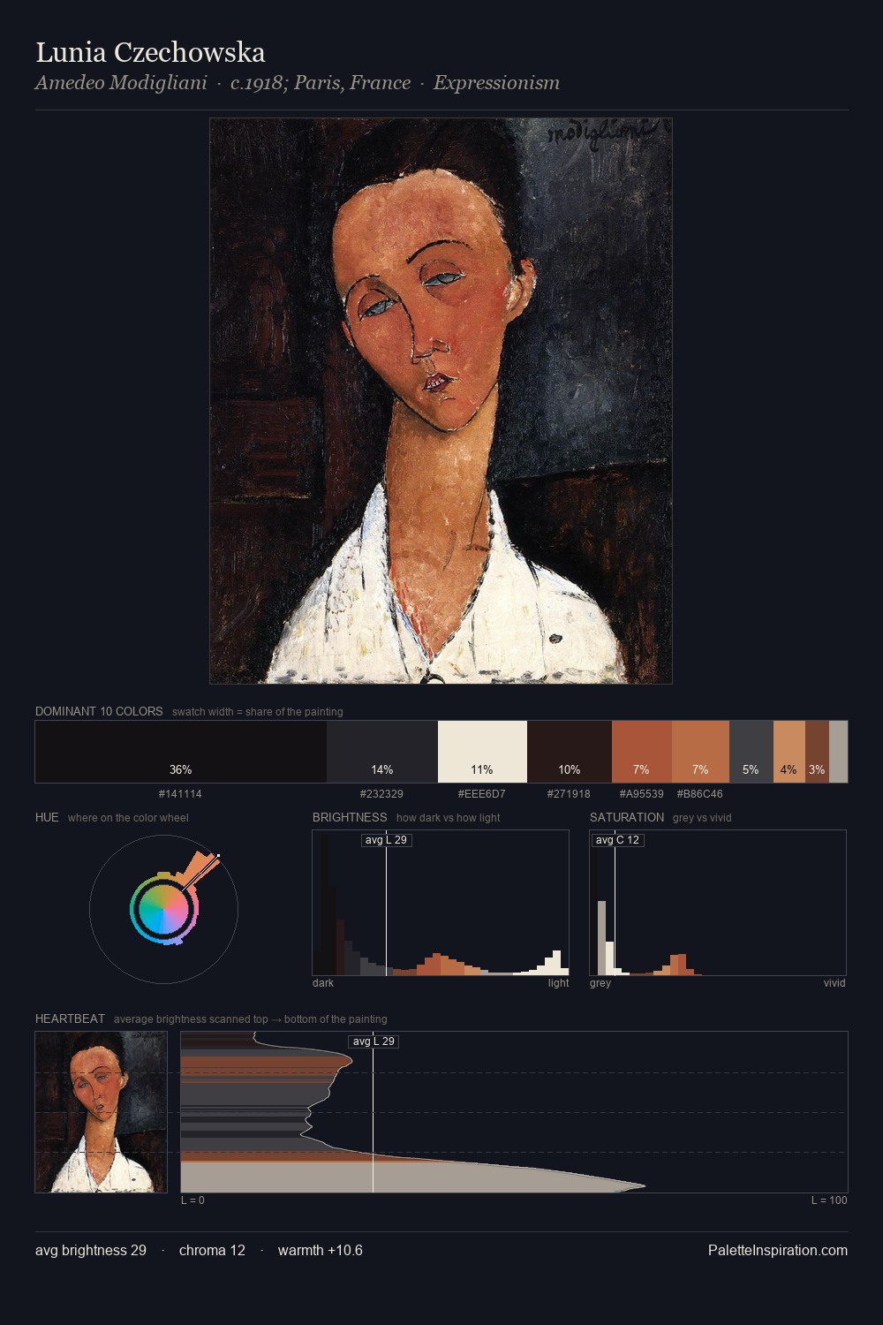Click the BRIGHTNESS section heading
Image resolution: width=883 pixels, height=1325 pixels.
click(x=350, y=817)
